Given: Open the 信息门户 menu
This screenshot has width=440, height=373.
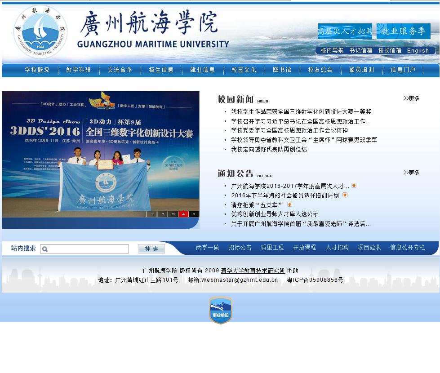Looking at the screenshot, I should 403,70.
